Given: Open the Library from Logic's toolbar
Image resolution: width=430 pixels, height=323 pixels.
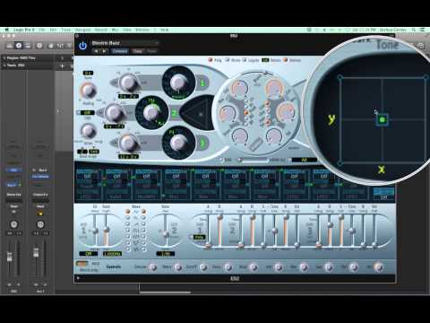Looking at the screenshot, I should point(10,46).
